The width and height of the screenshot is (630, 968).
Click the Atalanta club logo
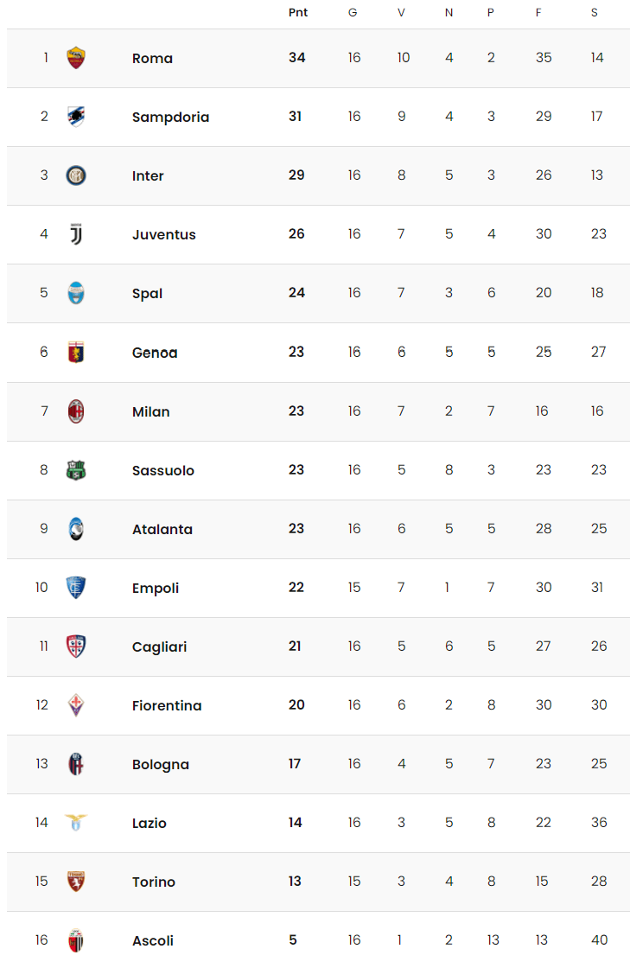[x=76, y=529]
